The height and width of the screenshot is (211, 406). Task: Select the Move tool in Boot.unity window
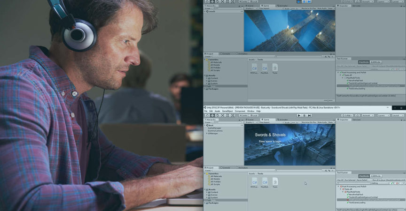212,115
